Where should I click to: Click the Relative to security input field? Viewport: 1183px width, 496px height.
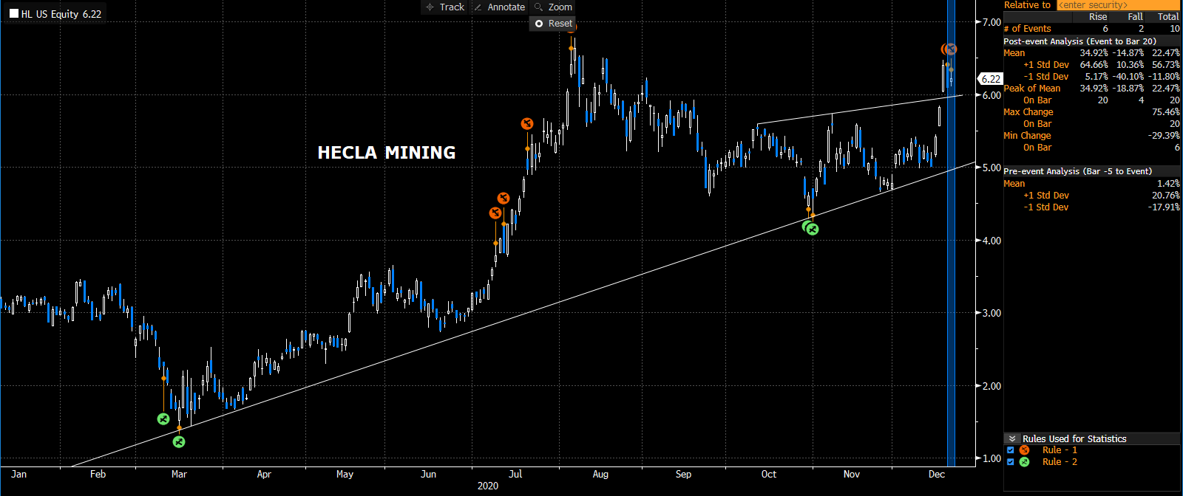coord(1118,5)
